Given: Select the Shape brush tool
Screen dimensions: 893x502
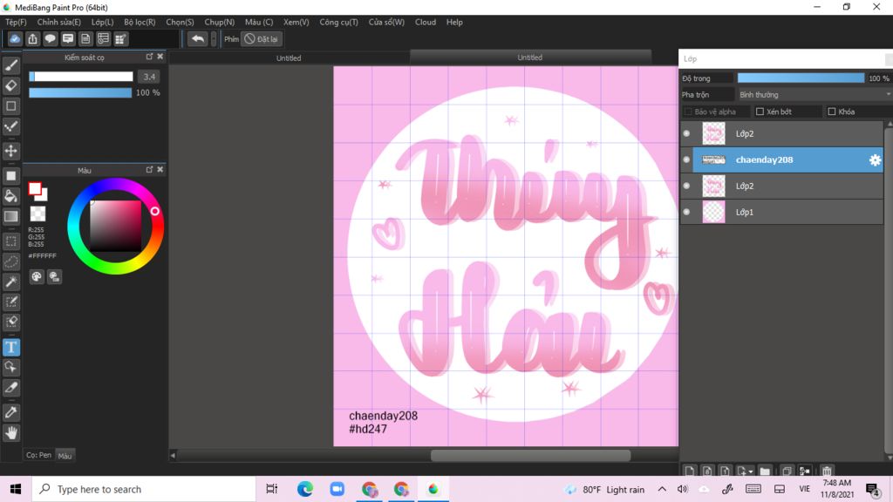Looking at the screenshot, I should [10, 105].
